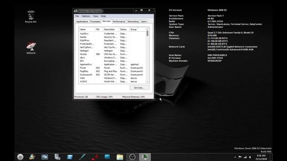
Task: Select the ProtectedSt... service row
Action: coord(113,44)
